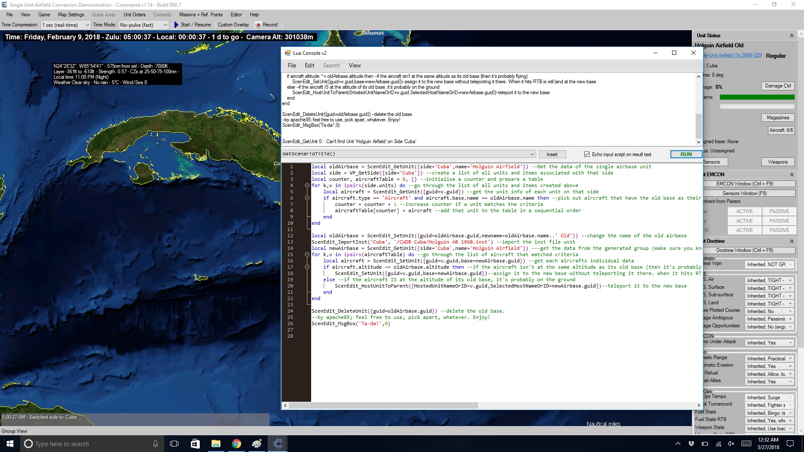Open Damage Ctrl window
This screenshot has height=452, width=804.
[x=778, y=86]
